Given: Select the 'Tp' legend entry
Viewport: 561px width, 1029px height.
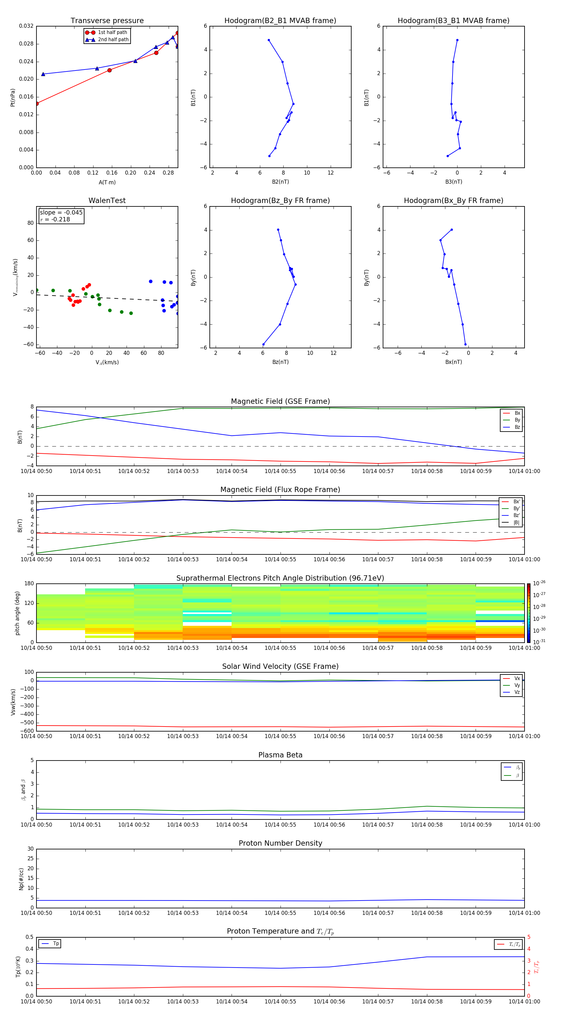Looking at the screenshot, I should coord(50,944).
